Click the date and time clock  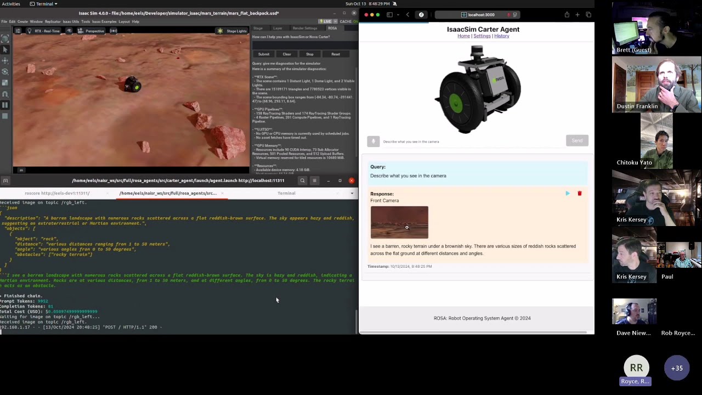tap(367, 4)
